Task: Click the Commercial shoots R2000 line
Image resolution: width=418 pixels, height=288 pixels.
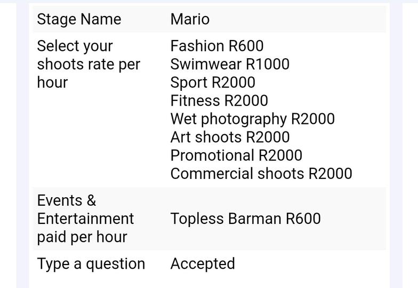Action: click(261, 174)
